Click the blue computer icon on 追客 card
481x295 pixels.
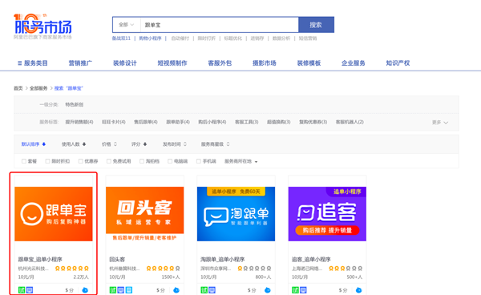(303, 290)
